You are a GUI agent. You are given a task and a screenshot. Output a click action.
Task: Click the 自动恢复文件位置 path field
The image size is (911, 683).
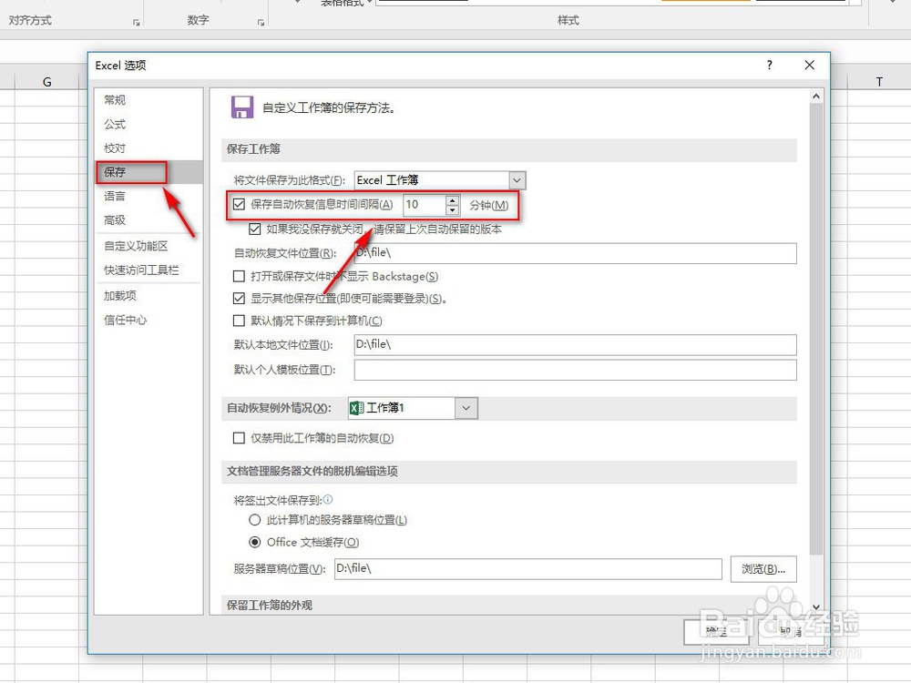tap(575, 253)
